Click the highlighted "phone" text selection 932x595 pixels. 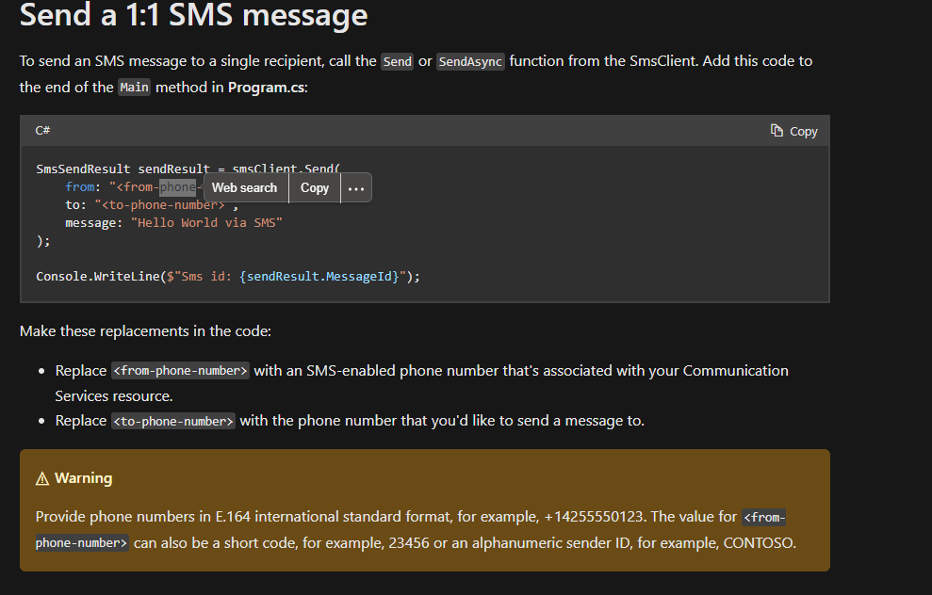[x=177, y=186]
